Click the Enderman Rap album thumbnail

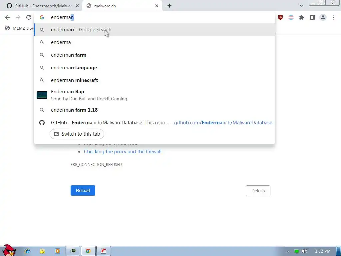pos(42,95)
